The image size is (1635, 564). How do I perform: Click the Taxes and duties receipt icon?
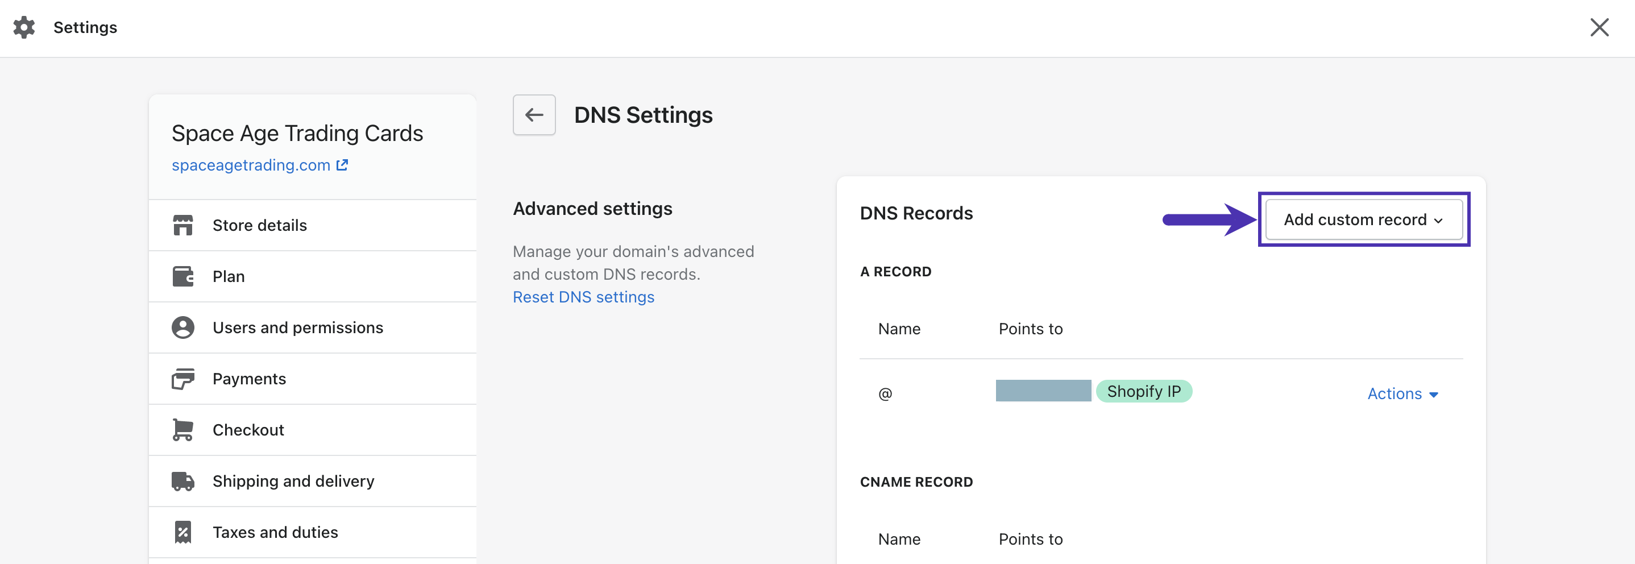(x=183, y=532)
